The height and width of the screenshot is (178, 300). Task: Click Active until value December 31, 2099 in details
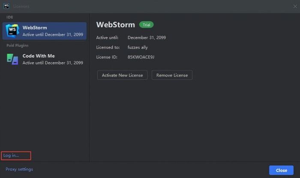pos(147,38)
